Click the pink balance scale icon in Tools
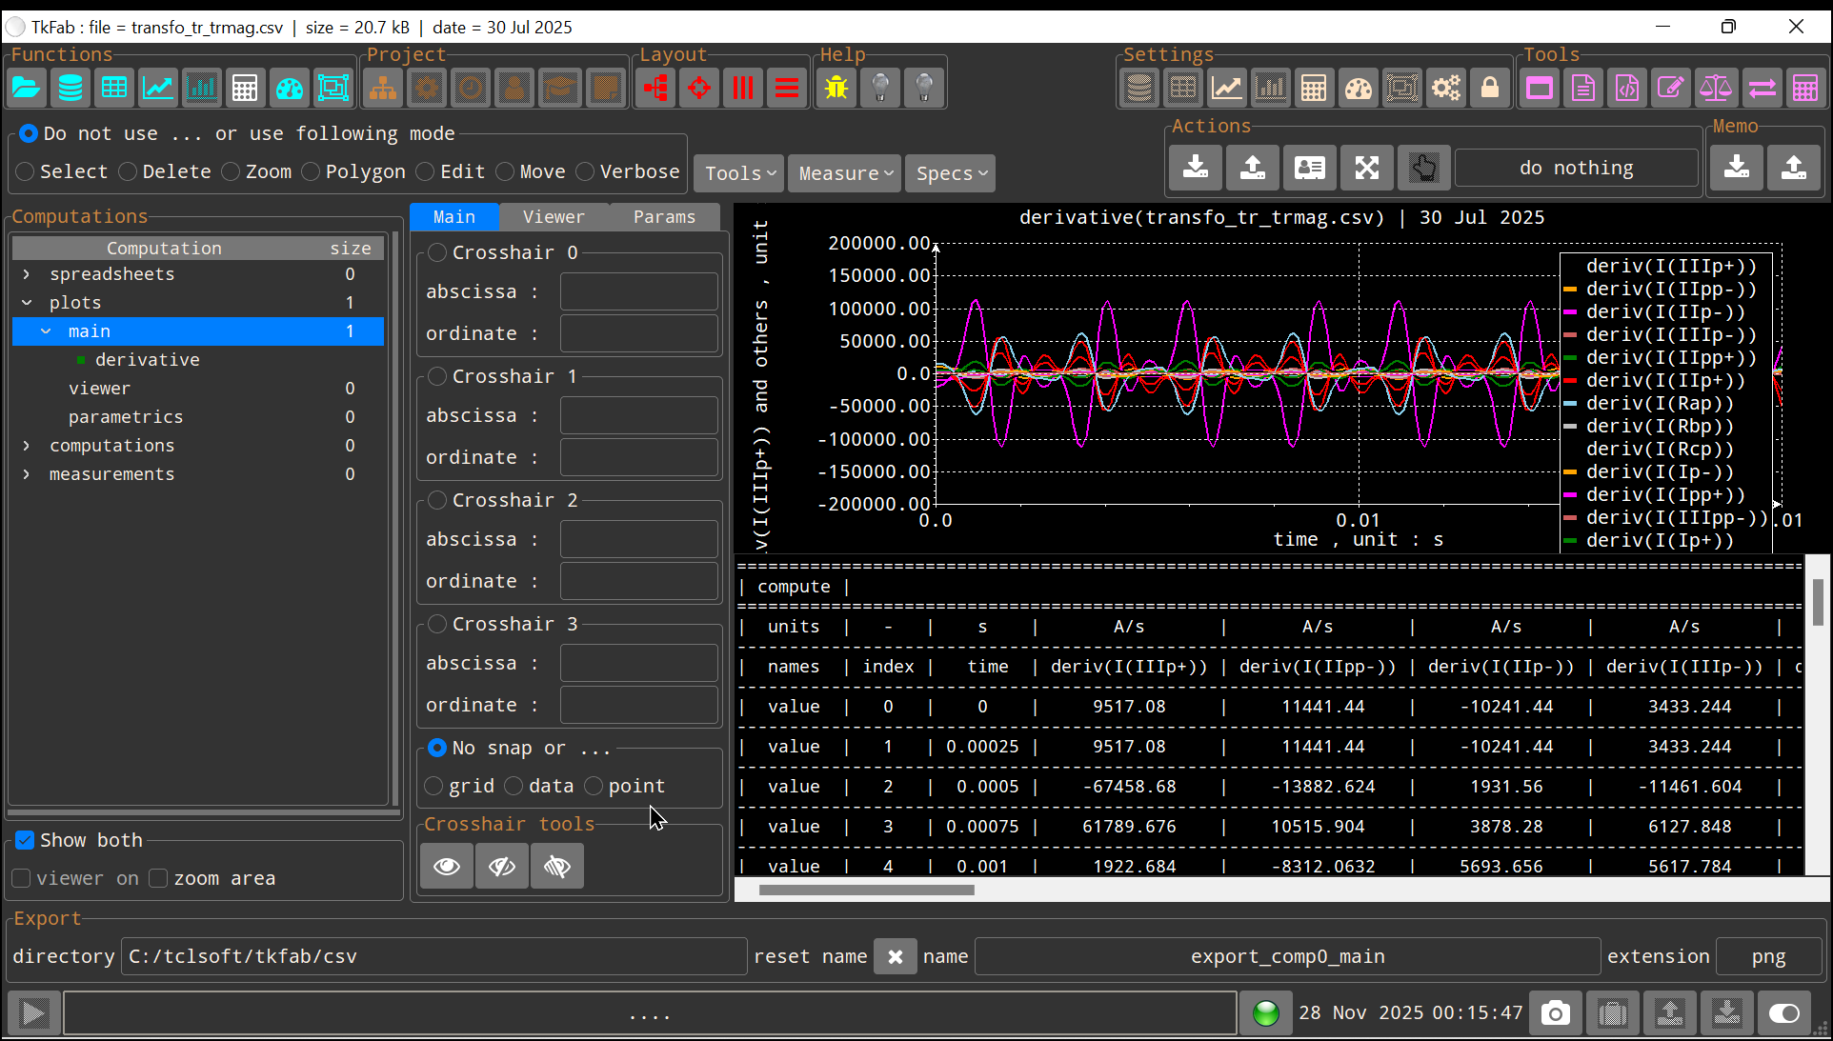This screenshot has width=1833, height=1041. tap(1716, 89)
